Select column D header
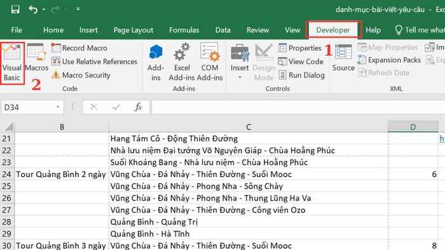445x250 pixels. [413, 127]
